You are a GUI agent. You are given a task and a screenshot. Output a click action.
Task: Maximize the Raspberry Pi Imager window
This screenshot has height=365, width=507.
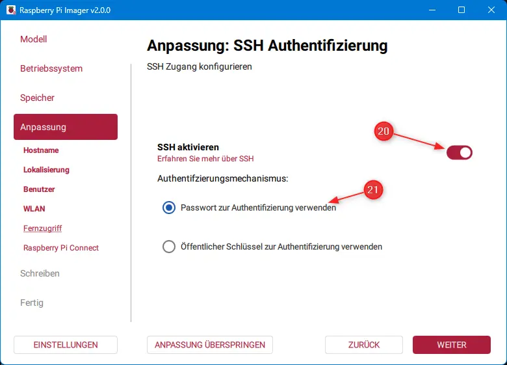461,10
